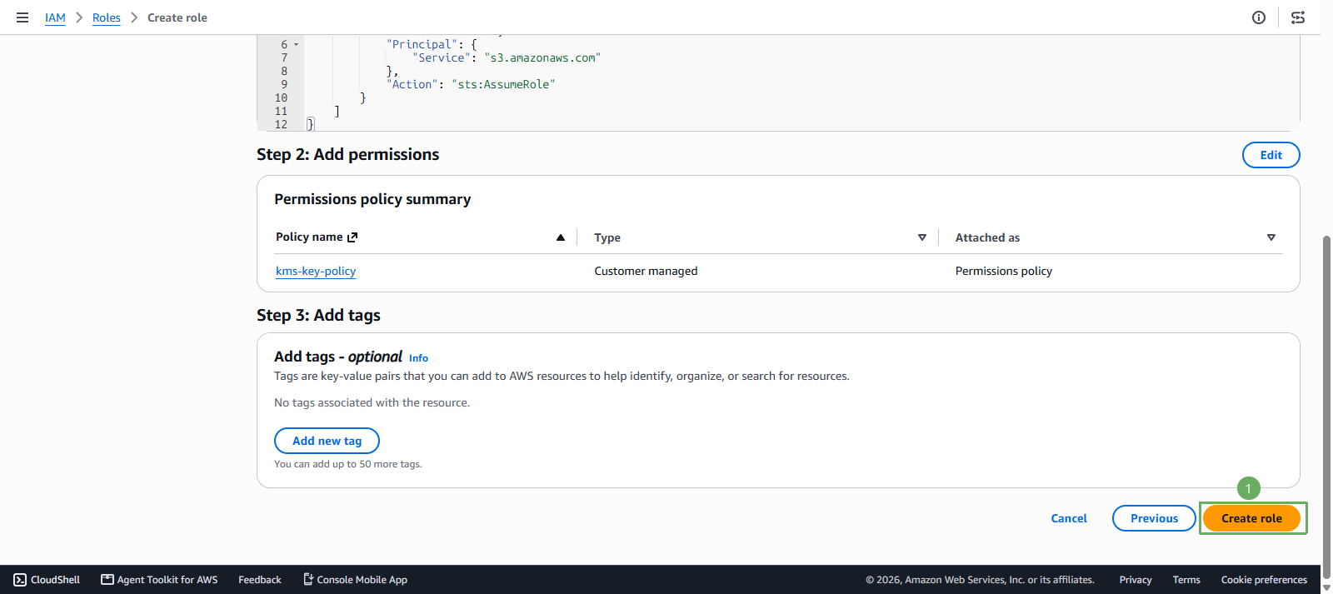Click the "Step 3: Add tags" heading
The image size is (1333, 594).
[x=318, y=315]
